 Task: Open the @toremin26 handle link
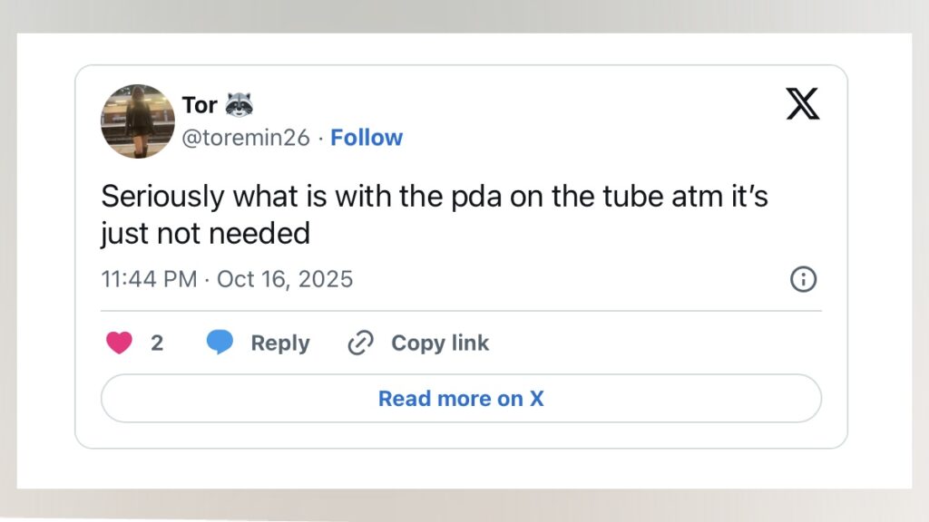pos(246,138)
